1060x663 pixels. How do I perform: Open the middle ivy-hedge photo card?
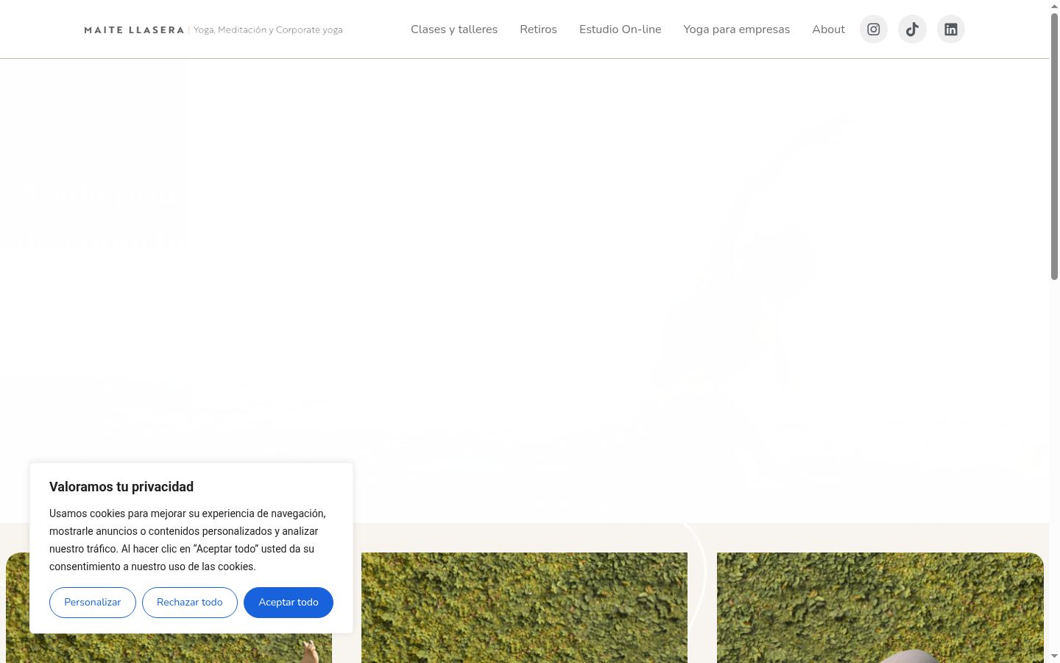(x=524, y=608)
